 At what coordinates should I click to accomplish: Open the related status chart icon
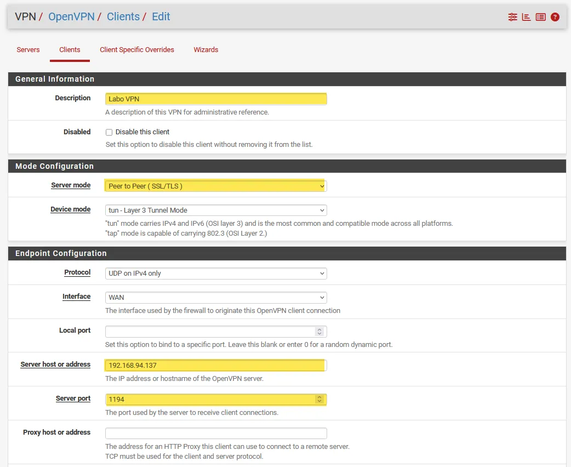[526, 17]
